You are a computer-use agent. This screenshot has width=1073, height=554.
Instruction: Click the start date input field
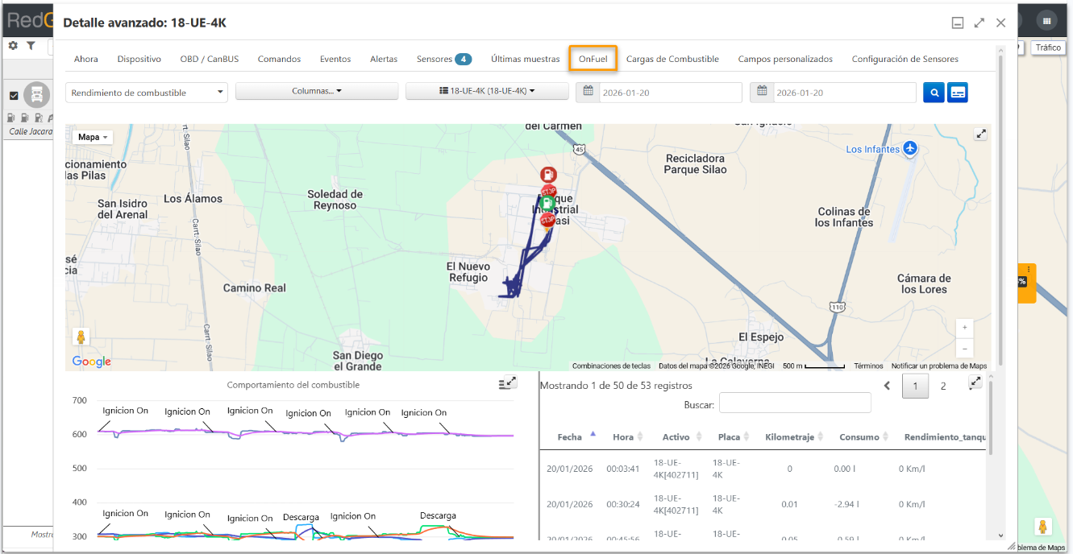(x=671, y=93)
